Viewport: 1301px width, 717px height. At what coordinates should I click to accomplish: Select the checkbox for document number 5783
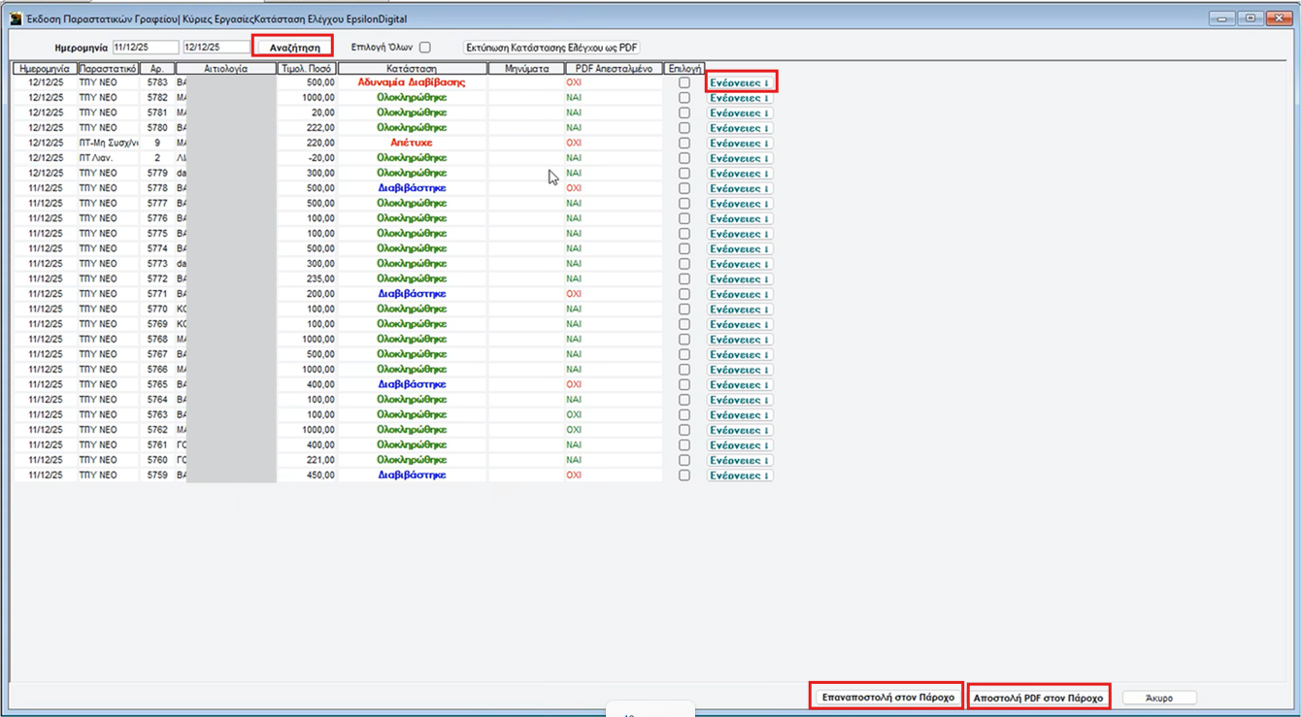pyautogui.click(x=684, y=83)
